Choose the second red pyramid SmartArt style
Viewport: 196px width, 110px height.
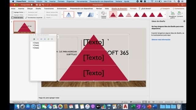[121, 15]
